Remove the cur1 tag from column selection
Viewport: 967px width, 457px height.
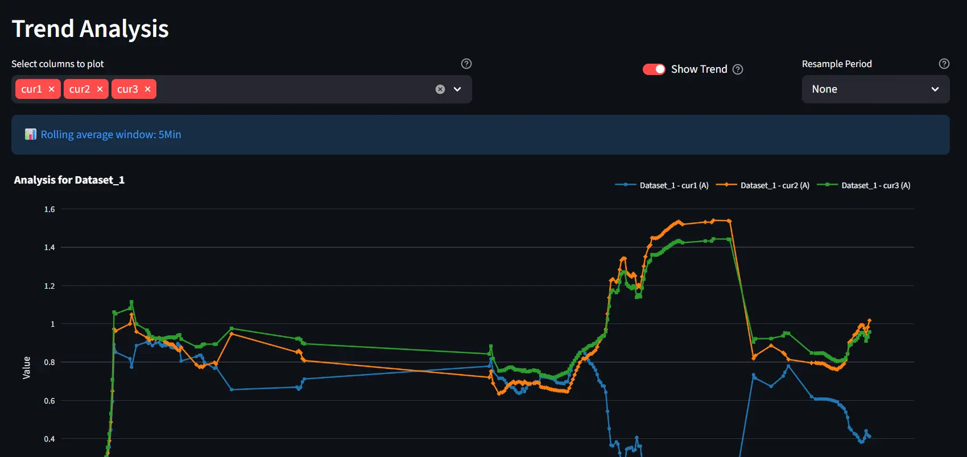pos(51,89)
